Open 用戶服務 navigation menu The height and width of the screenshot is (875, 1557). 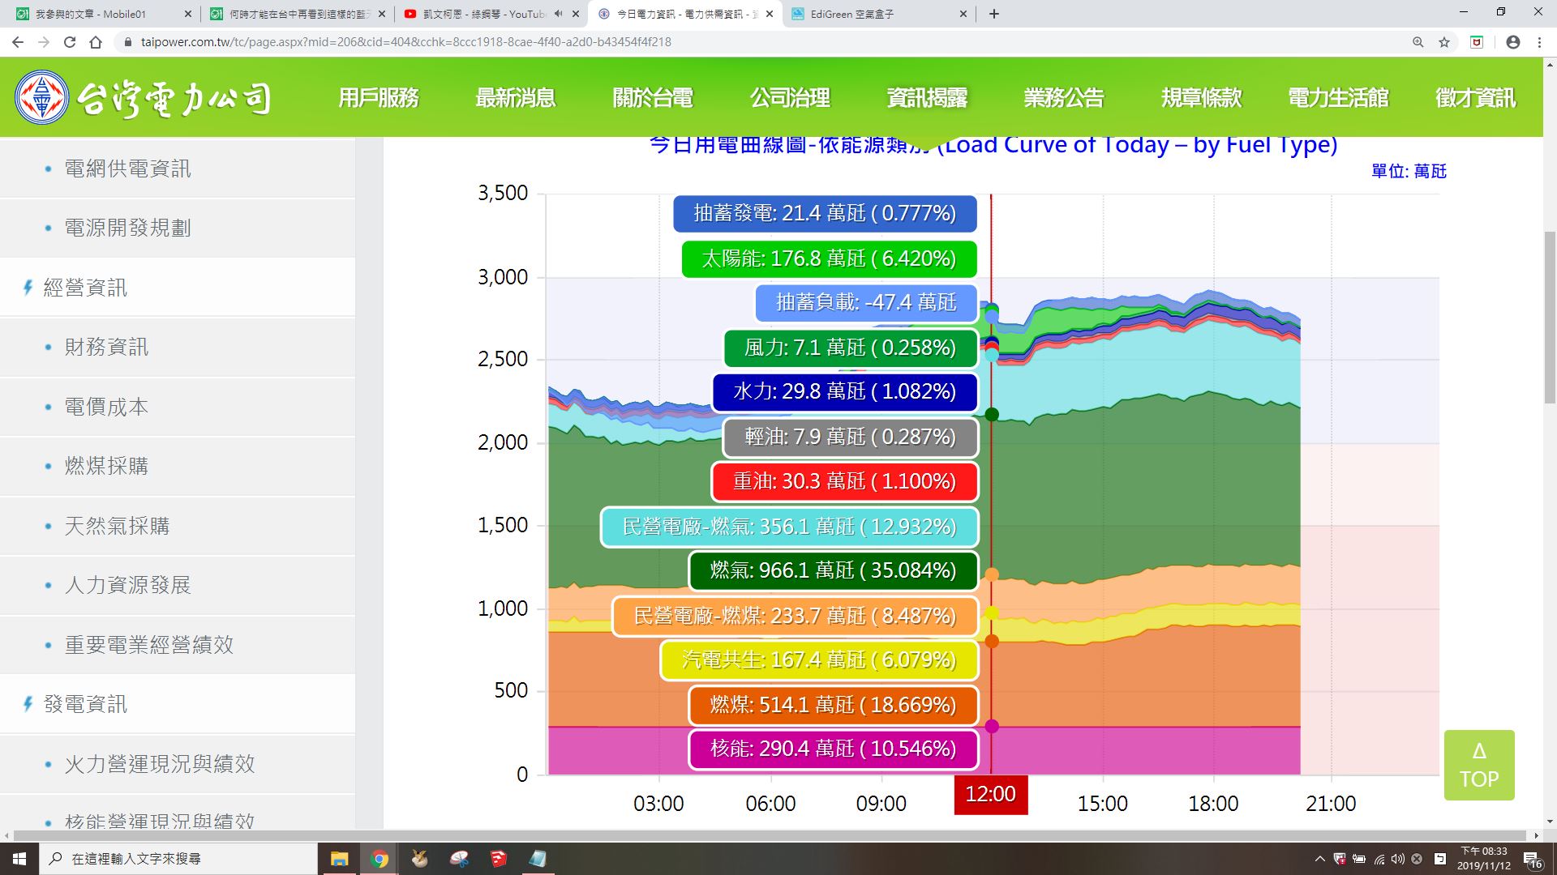click(x=379, y=98)
